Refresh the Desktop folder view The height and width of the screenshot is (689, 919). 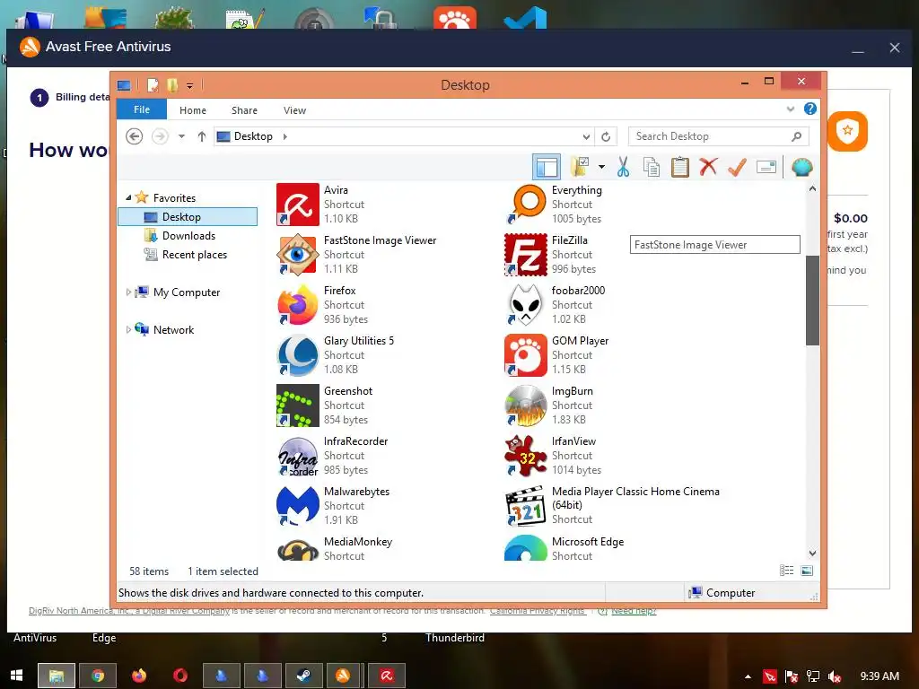click(606, 136)
